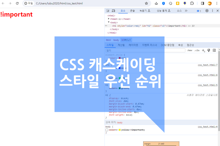The height and width of the screenshot is (146, 220).
Task: Open css_test.html:6 source link
Action: coord(208,75)
